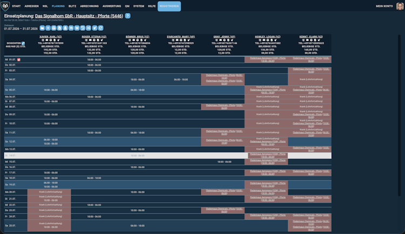The width and height of the screenshot is (405, 234).
Task: Click the user avatar photo at top right
Action: tap(400, 6)
